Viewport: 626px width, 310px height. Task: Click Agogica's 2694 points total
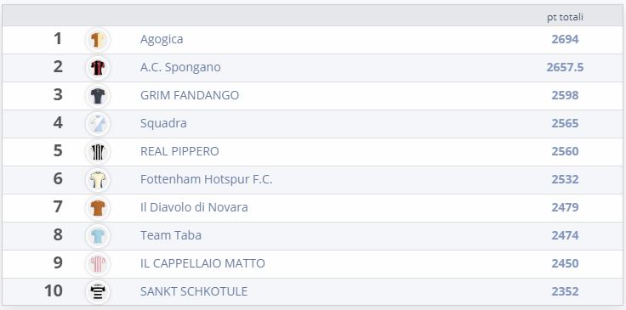(565, 39)
